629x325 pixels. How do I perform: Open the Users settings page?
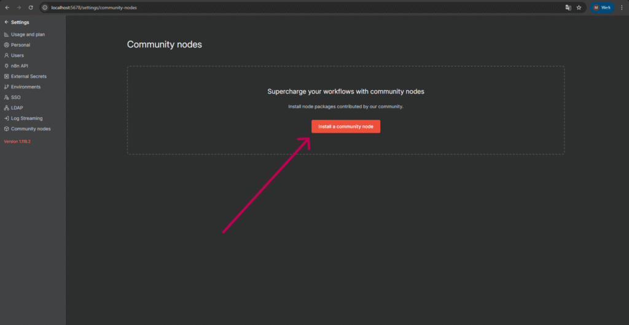pos(17,55)
